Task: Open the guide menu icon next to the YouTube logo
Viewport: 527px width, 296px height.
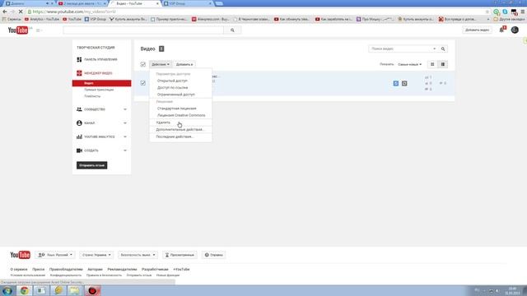Action: pos(39,30)
